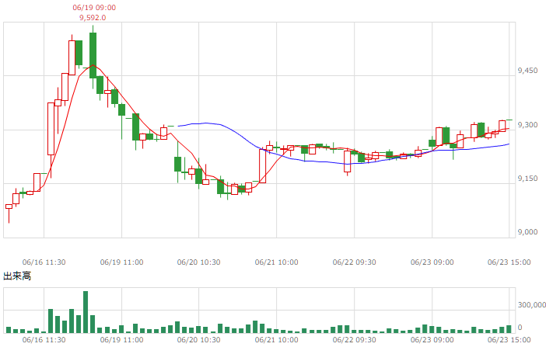
Task: Click 06/20 10:30 label under price chart
Action: tap(198, 262)
